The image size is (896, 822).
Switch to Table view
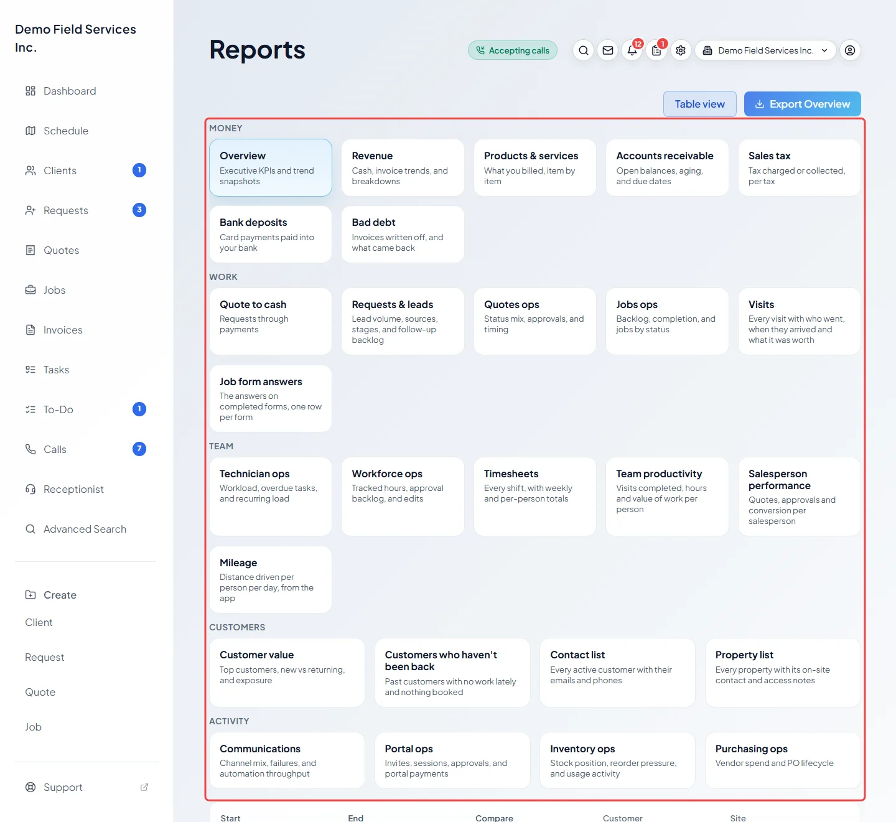[x=700, y=104]
